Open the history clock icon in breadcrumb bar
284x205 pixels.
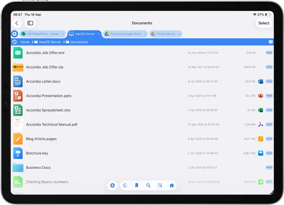(14, 42)
